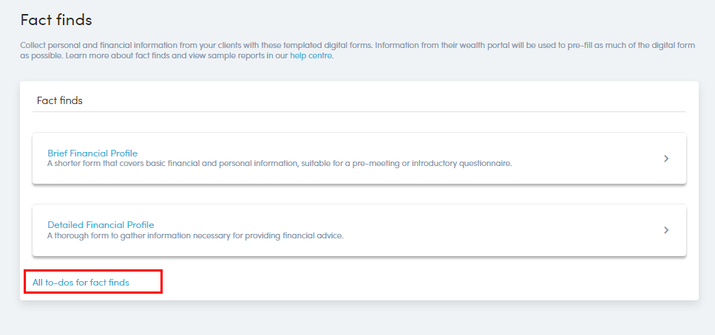Click the large Fact finds page title
Viewport: 715px width, 335px height.
(x=56, y=20)
